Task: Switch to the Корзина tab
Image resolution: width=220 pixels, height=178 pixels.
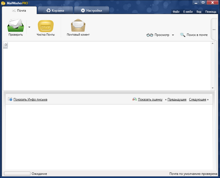Action: (55, 11)
